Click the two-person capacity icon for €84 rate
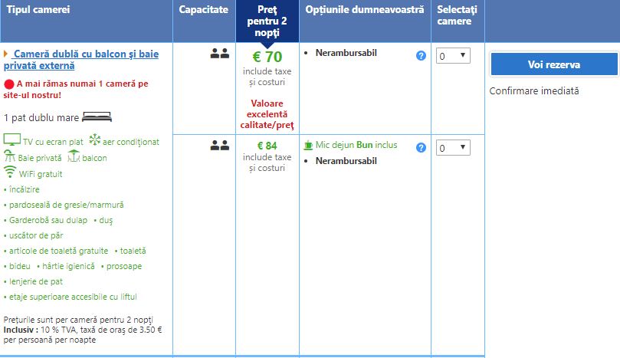The width and height of the screenshot is (620, 358). click(x=220, y=146)
